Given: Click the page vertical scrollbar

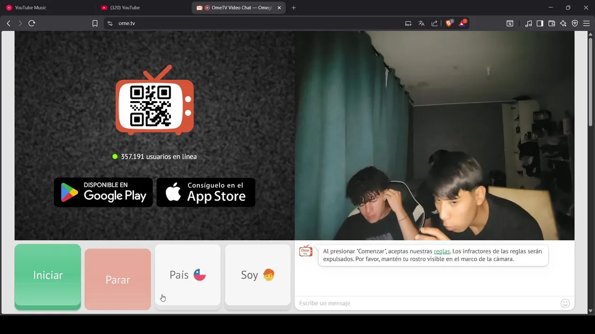Looking at the screenshot, I should (590, 81).
